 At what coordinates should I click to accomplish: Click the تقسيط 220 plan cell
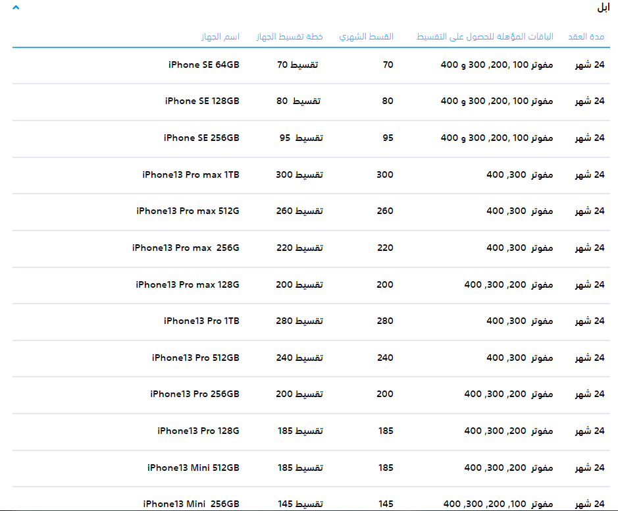pos(299,248)
